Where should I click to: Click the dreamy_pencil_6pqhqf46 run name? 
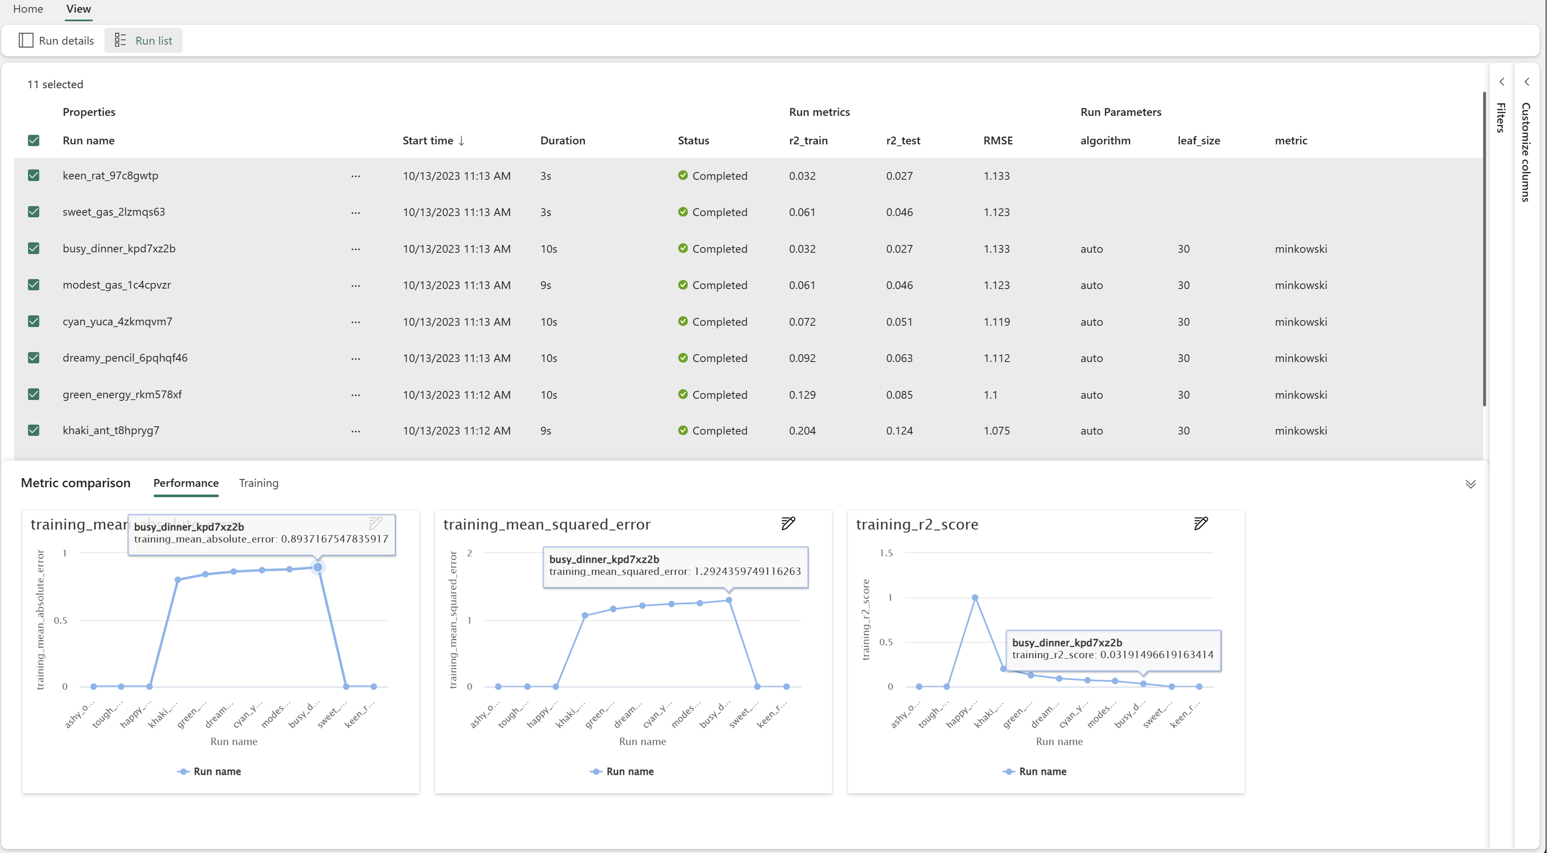point(125,358)
